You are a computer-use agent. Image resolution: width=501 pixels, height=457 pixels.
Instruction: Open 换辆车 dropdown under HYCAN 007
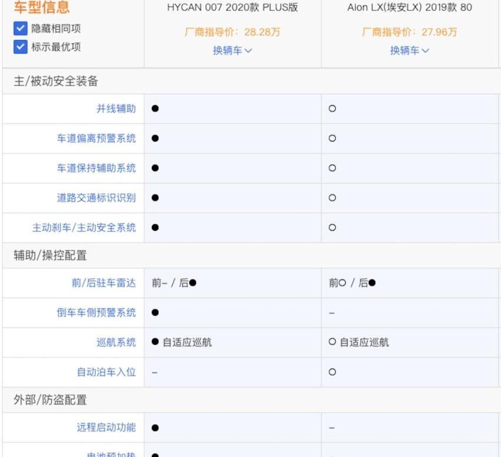(233, 51)
